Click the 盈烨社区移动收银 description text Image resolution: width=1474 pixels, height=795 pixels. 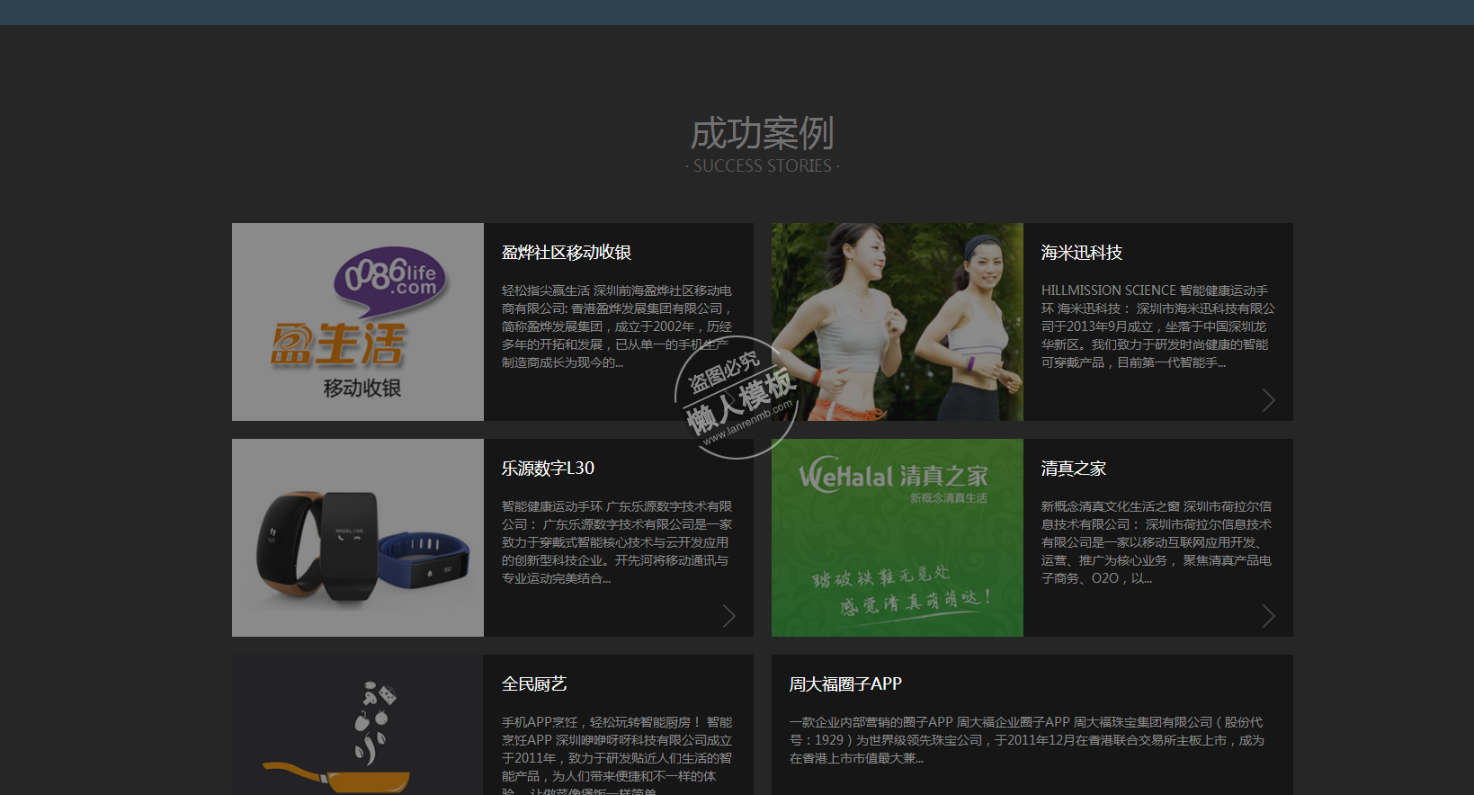click(617, 326)
